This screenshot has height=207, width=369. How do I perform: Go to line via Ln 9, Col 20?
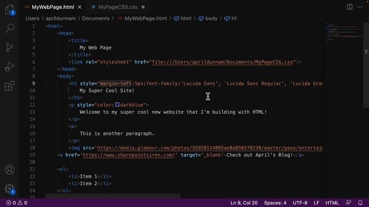click(x=244, y=203)
